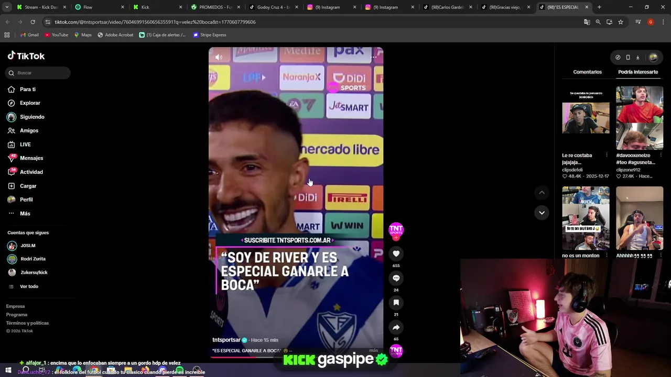The width and height of the screenshot is (671, 377).
Task: Share the video with arrow icon
Action: point(396,327)
